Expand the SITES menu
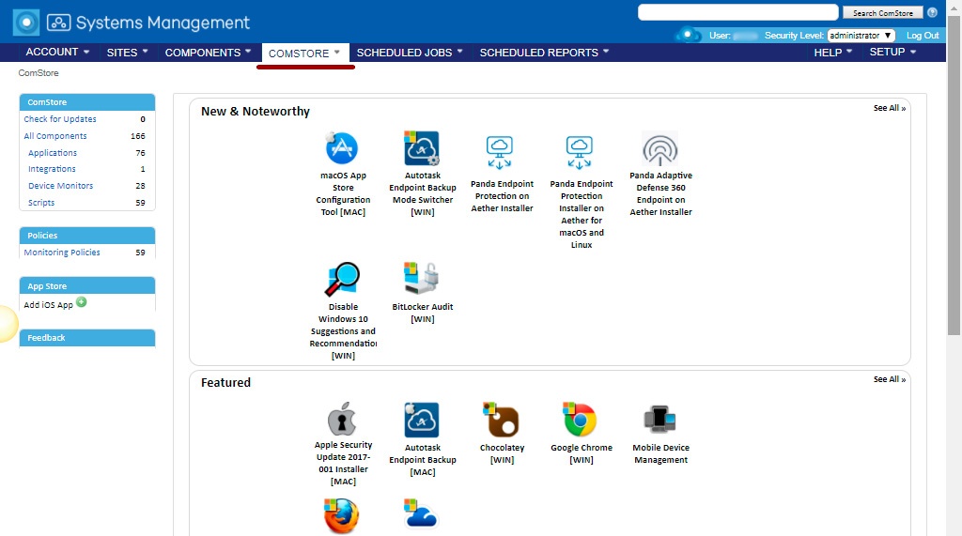The width and height of the screenshot is (962, 536). pos(127,53)
